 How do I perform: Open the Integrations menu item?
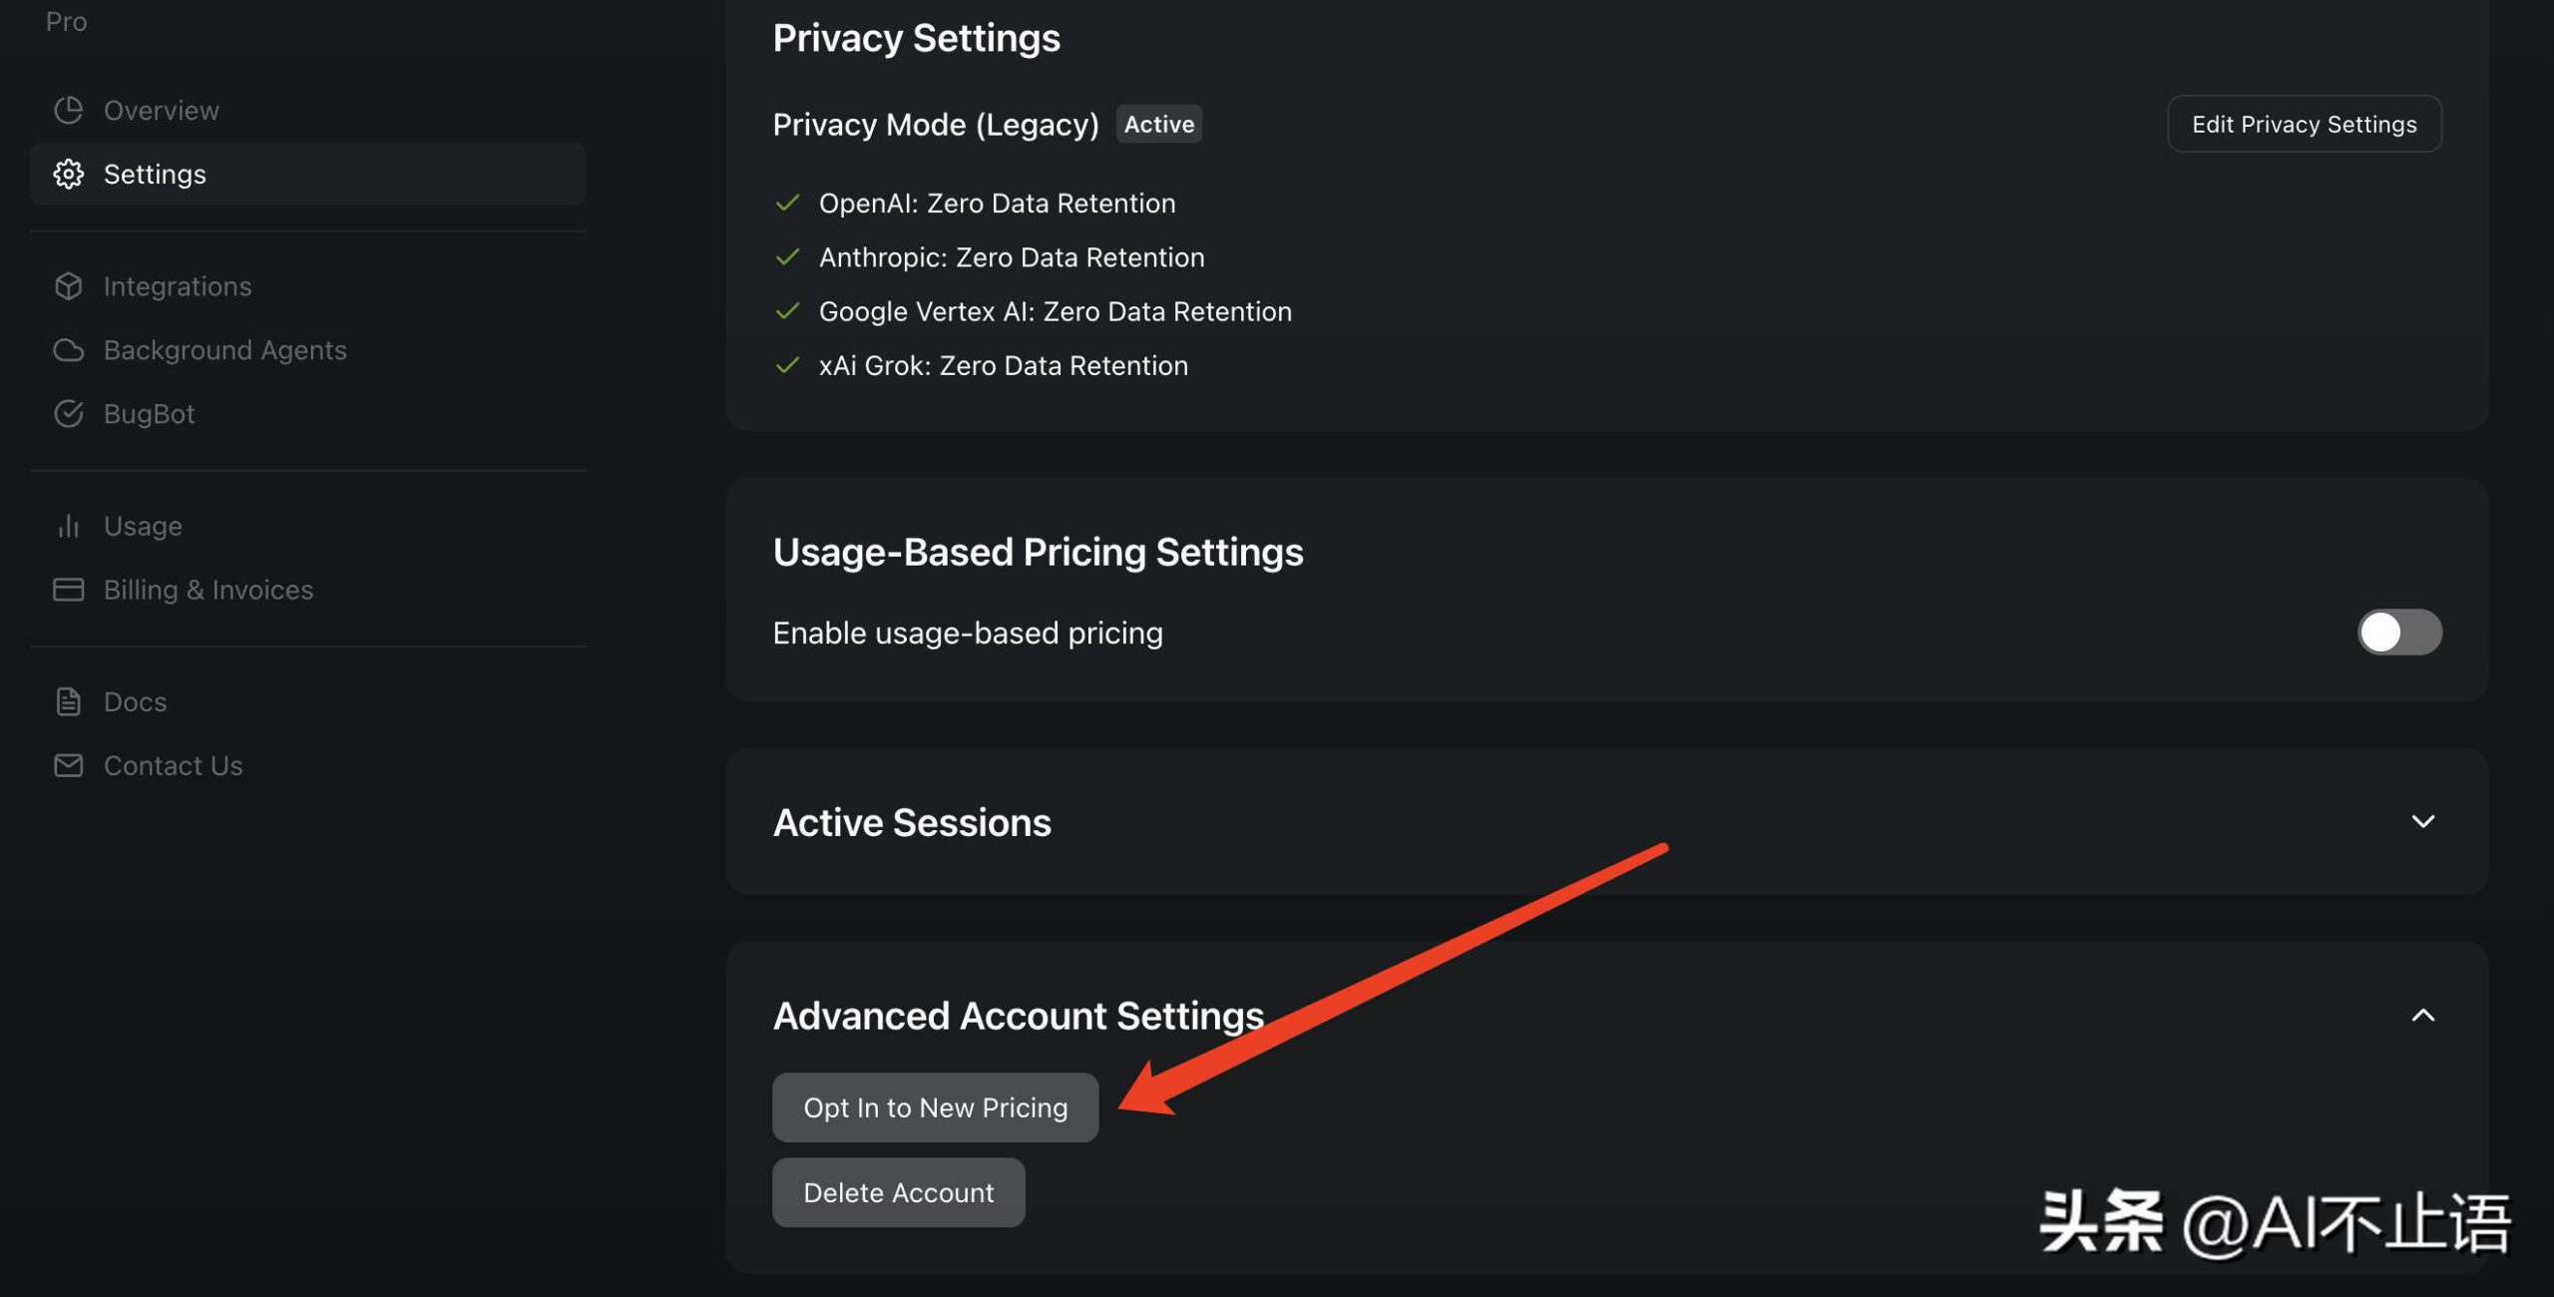[178, 286]
